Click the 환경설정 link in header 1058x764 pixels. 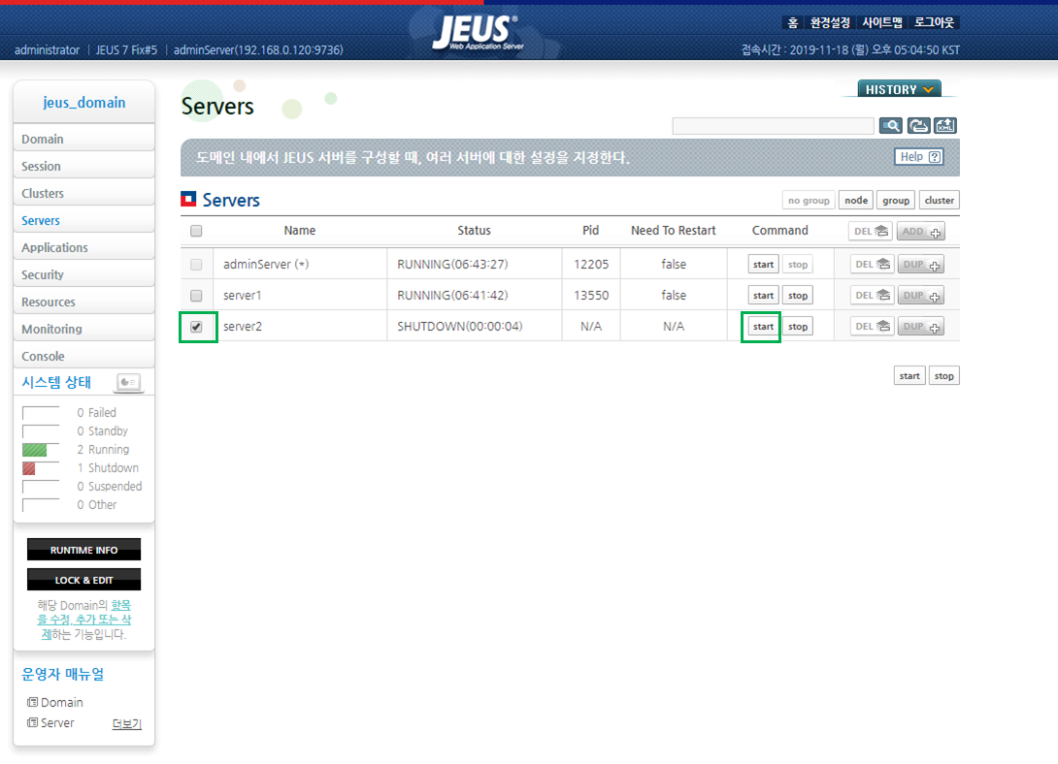tap(830, 23)
